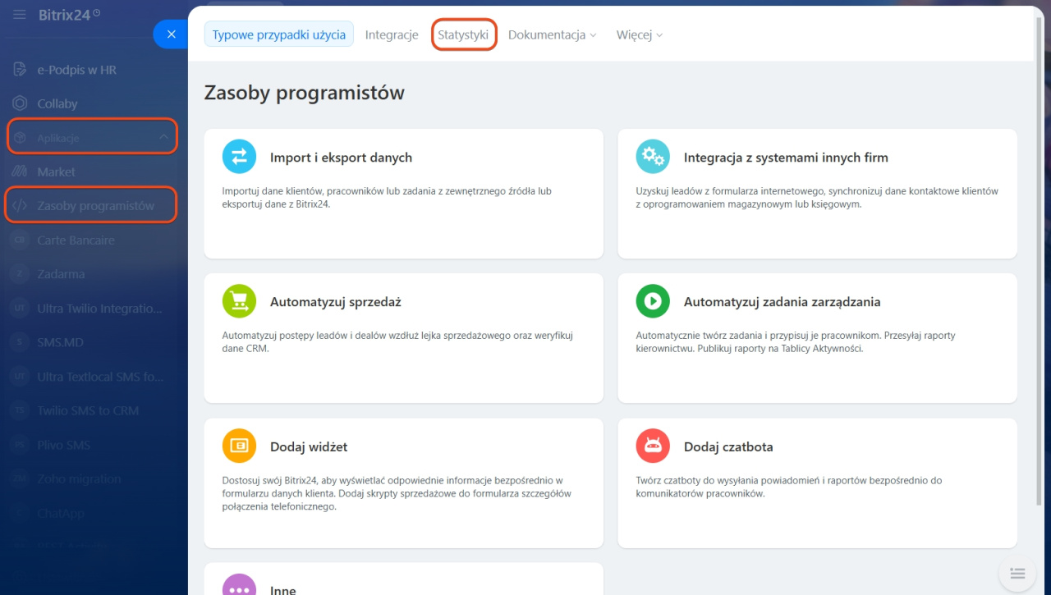The image size is (1051, 595).
Task: Collapse the Aplikacje section chevron
Action: coord(163,138)
